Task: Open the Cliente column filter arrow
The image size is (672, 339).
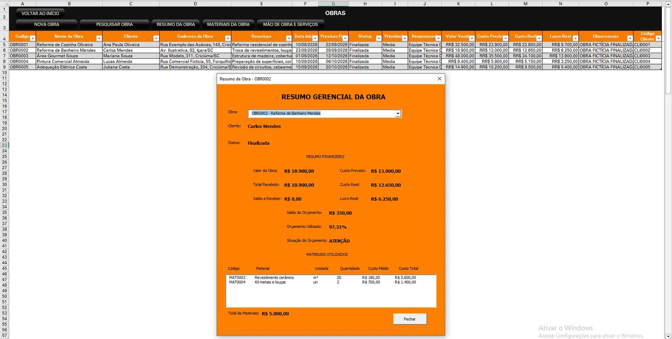Action: [156, 39]
